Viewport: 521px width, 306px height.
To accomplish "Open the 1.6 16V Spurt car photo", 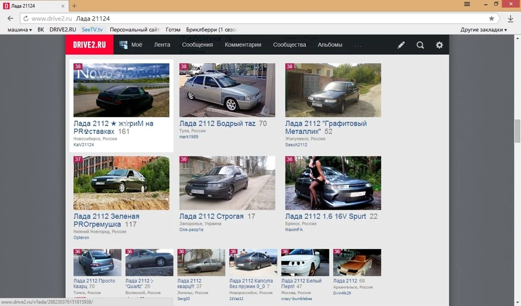I will tap(333, 183).
